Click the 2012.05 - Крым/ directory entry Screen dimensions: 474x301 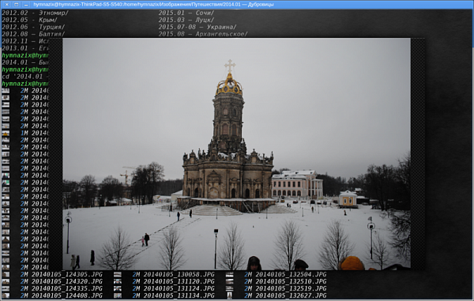pyautogui.click(x=30, y=20)
